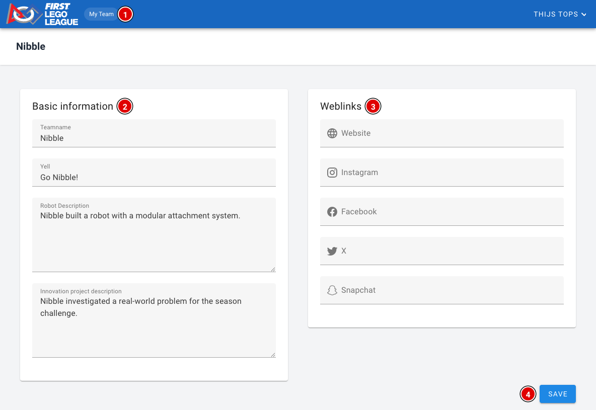Image resolution: width=596 pixels, height=410 pixels.
Task: Grab the Robot Description resize handle
Action: pos(273,270)
